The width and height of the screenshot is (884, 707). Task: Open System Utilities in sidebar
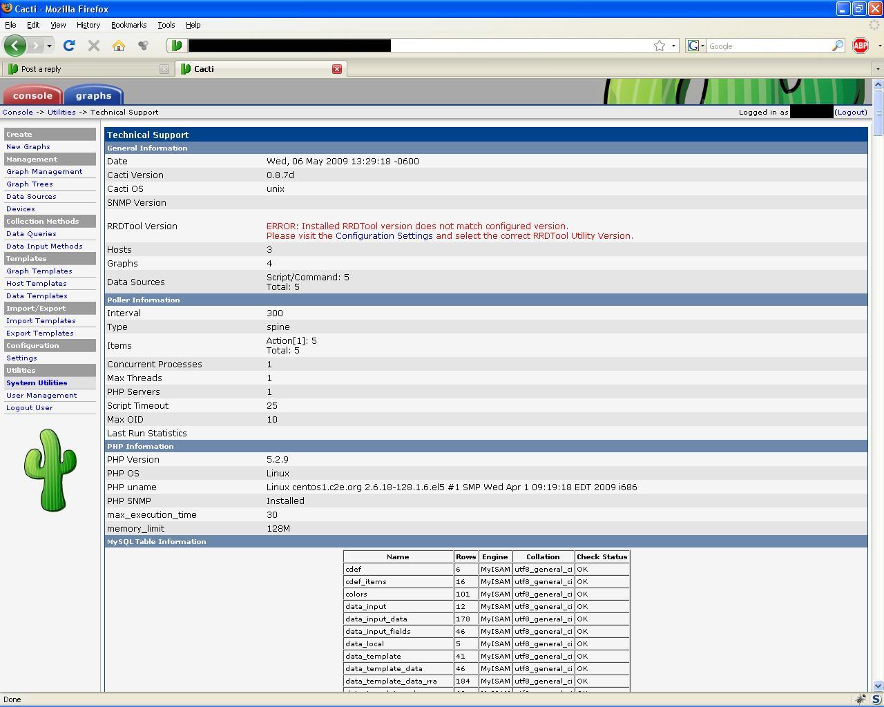click(37, 382)
